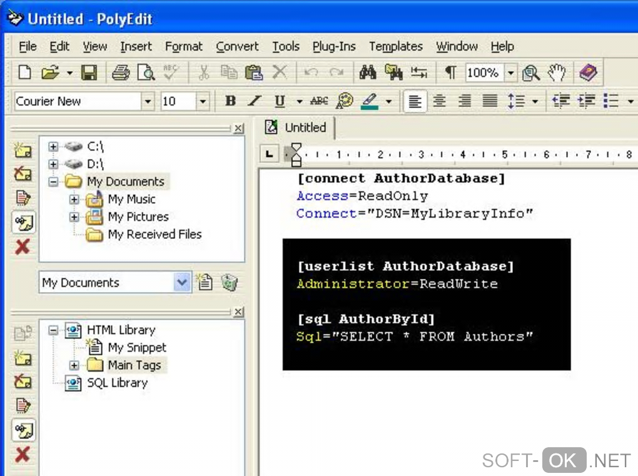Create a new document with New icon

[25, 73]
